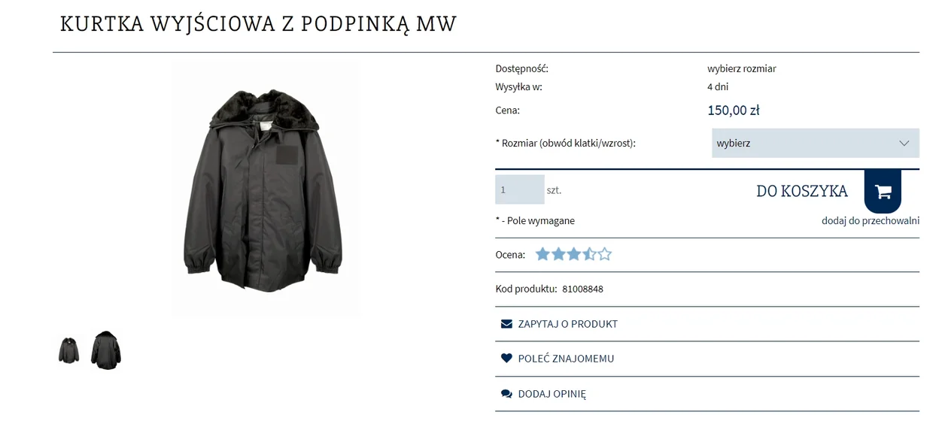Click the chevron arrow in the wybierz dropdown
Viewport: 948px width, 424px height.
tap(904, 144)
